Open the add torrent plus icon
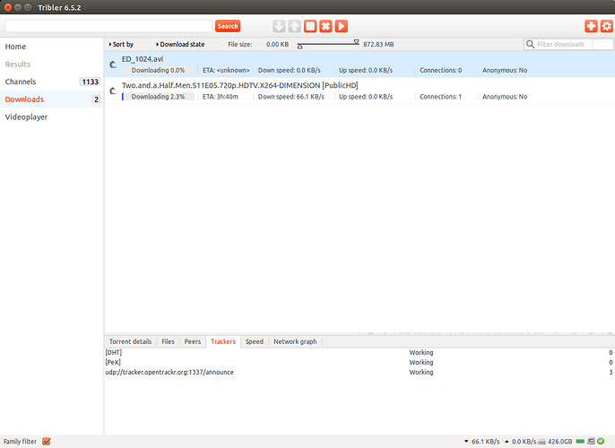The height and width of the screenshot is (448, 615). [591, 27]
